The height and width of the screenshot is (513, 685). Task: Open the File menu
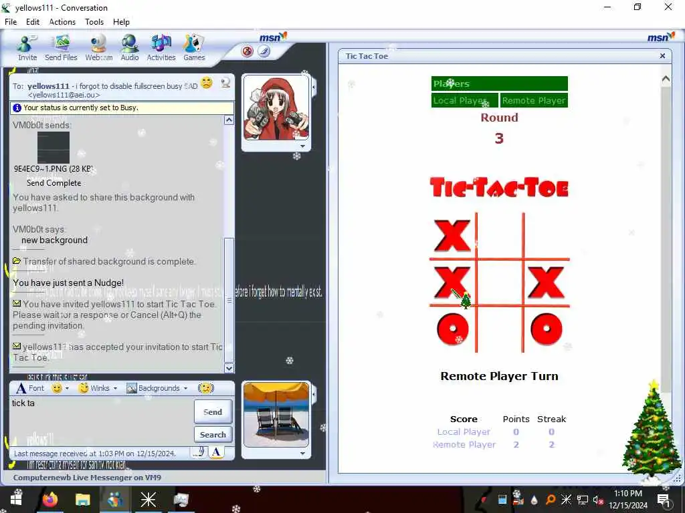(11, 22)
